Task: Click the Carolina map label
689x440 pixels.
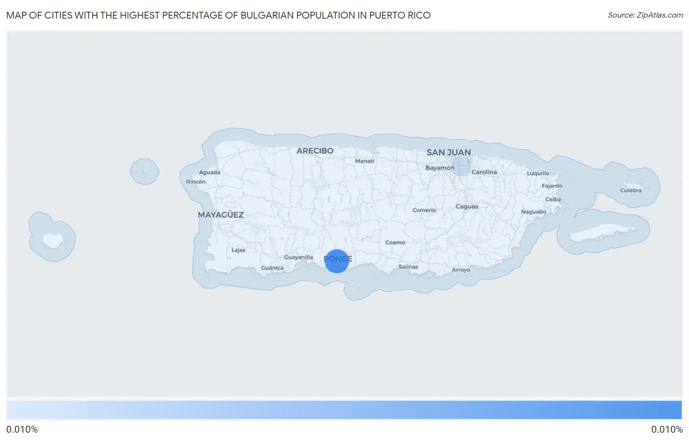Action: (484, 172)
